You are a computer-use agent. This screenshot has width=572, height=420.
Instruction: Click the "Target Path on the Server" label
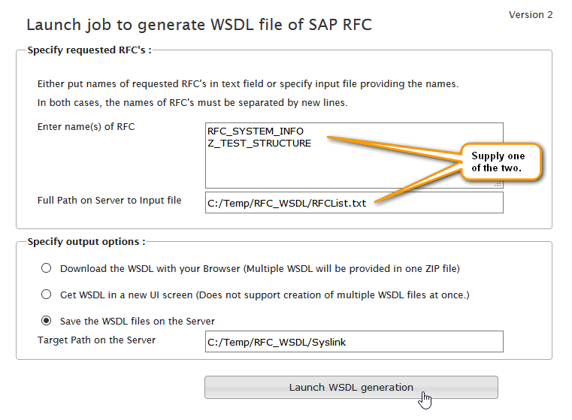[97, 340]
